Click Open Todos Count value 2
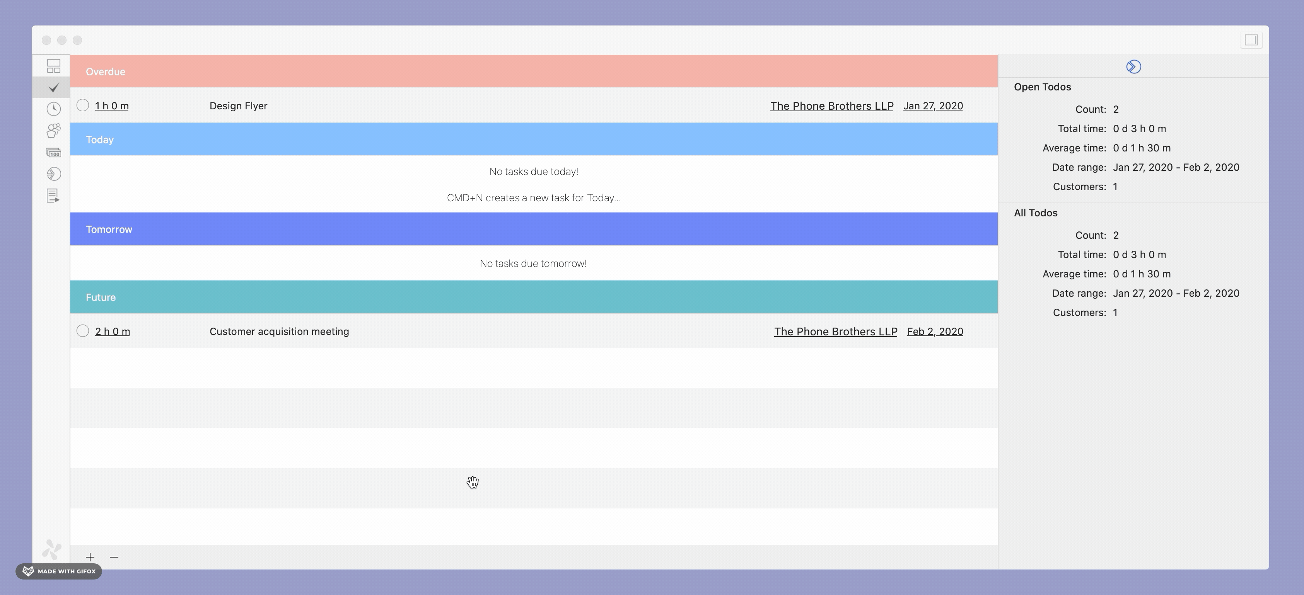Image resolution: width=1304 pixels, height=595 pixels. 1116,109
